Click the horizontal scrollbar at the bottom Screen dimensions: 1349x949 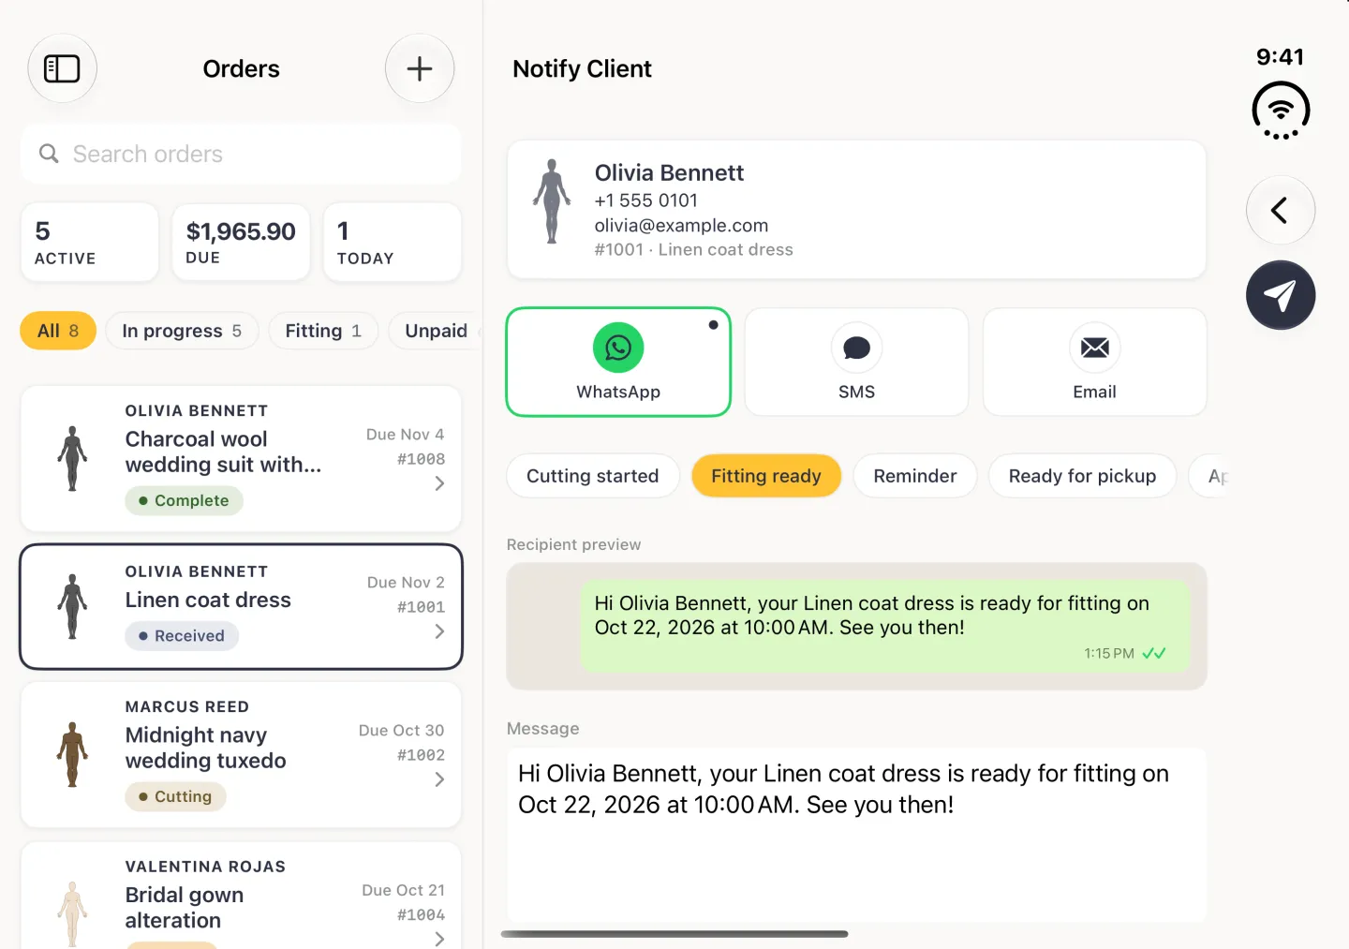pos(674,934)
